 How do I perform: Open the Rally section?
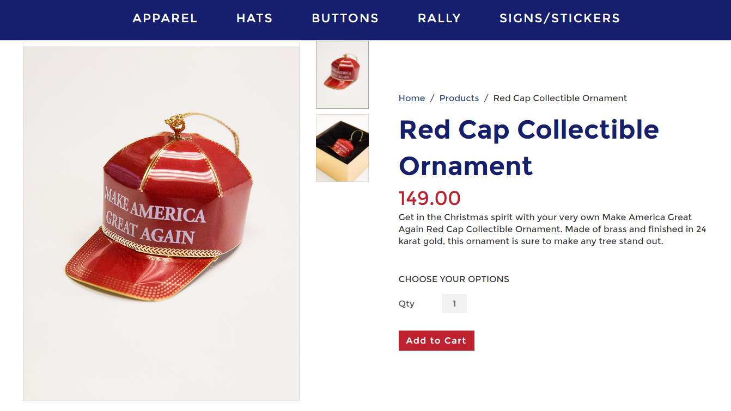coord(439,18)
